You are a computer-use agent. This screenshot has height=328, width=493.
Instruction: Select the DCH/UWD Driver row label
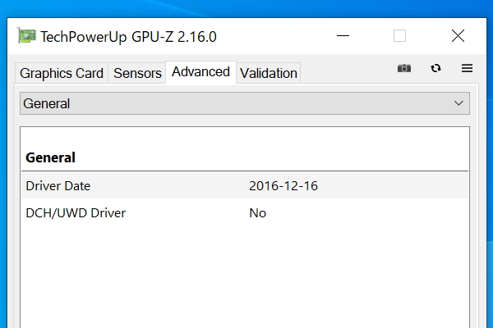tap(76, 213)
